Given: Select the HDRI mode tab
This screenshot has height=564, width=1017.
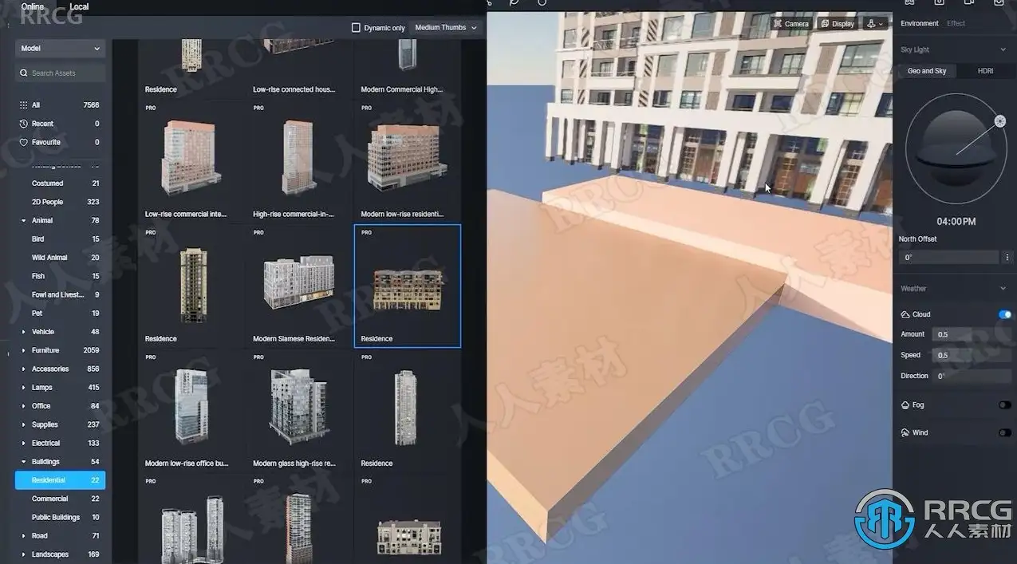Looking at the screenshot, I should (x=986, y=71).
